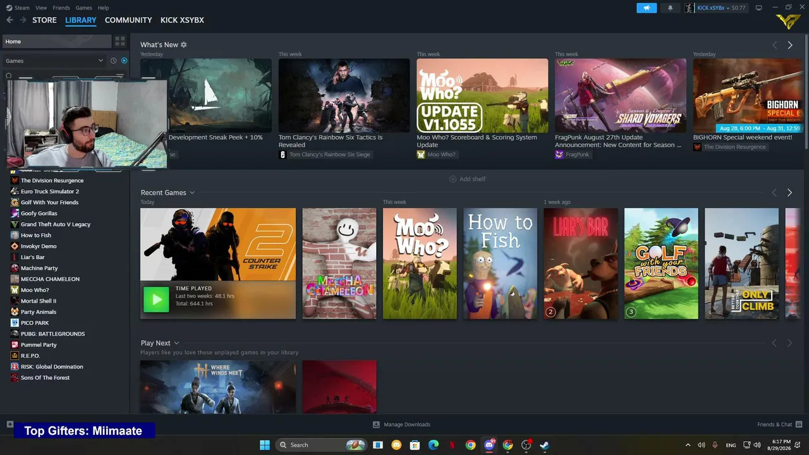Viewport: 809px width, 455px height.
Task: Click the Add shelf plus button
Action: pos(467,179)
